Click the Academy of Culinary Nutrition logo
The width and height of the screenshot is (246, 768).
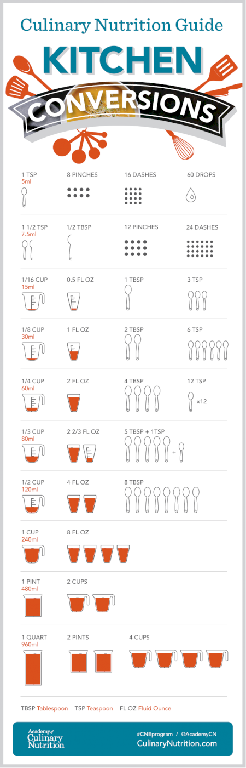click(x=45, y=738)
